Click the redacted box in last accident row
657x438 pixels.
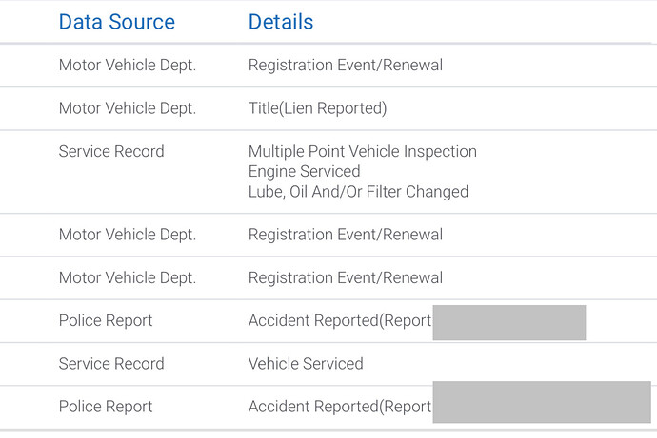click(x=542, y=402)
